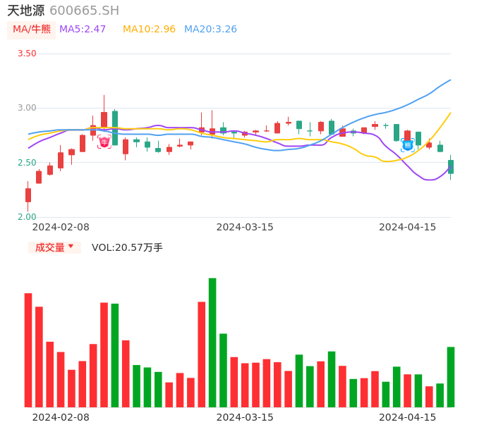Click the 2024-03-15 date label under price chart
The width and height of the screenshot is (484, 427).
[x=245, y=227]
